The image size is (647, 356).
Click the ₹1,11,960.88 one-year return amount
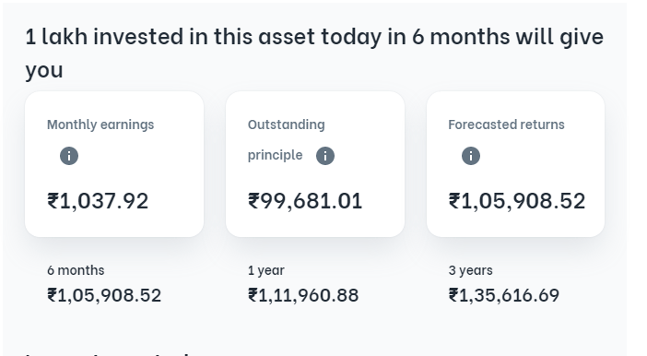(x=303, y=295)
